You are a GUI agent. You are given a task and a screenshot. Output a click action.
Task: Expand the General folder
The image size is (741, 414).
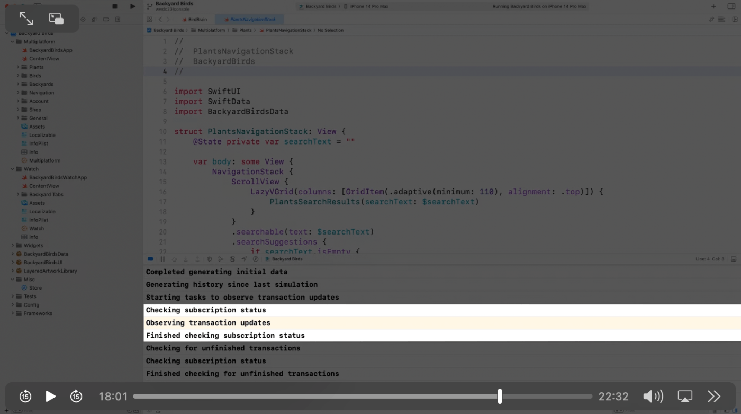coord(18,118)
